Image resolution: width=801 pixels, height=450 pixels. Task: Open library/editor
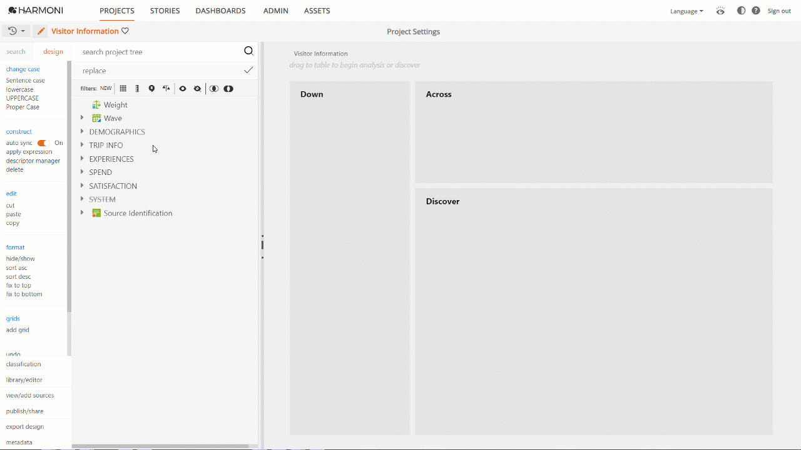point(24,380)
